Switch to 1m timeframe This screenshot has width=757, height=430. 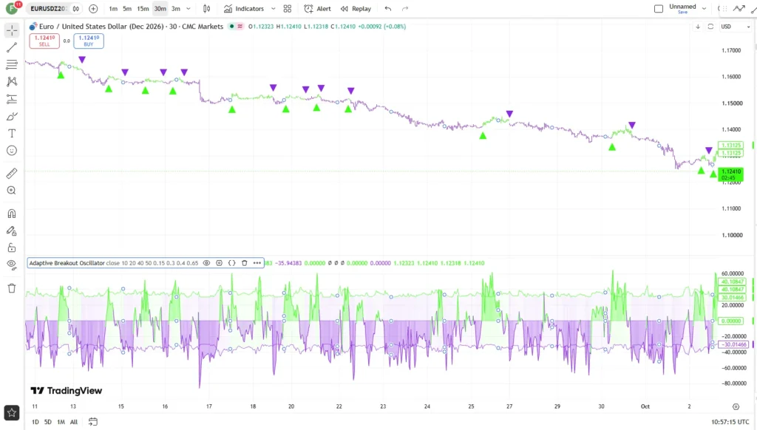click(113, 9)
